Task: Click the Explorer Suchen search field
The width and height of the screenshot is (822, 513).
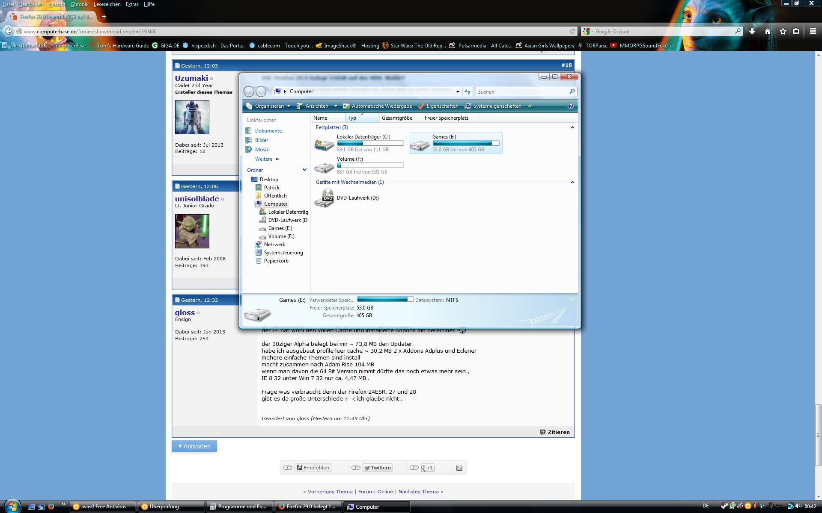Action: [522, 91]
